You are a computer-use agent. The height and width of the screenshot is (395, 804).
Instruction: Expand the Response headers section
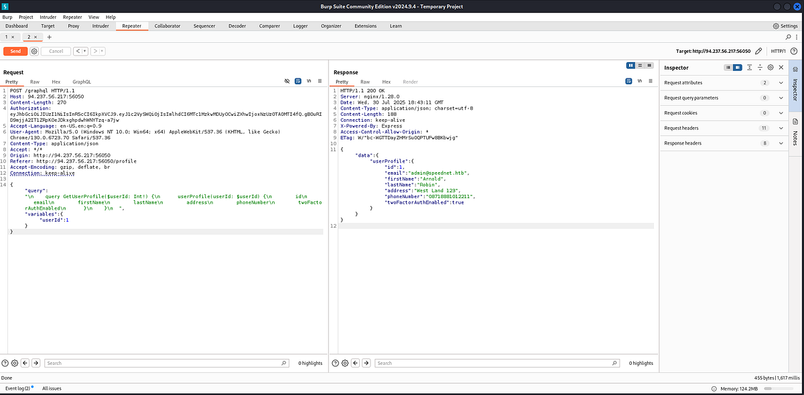724,143
